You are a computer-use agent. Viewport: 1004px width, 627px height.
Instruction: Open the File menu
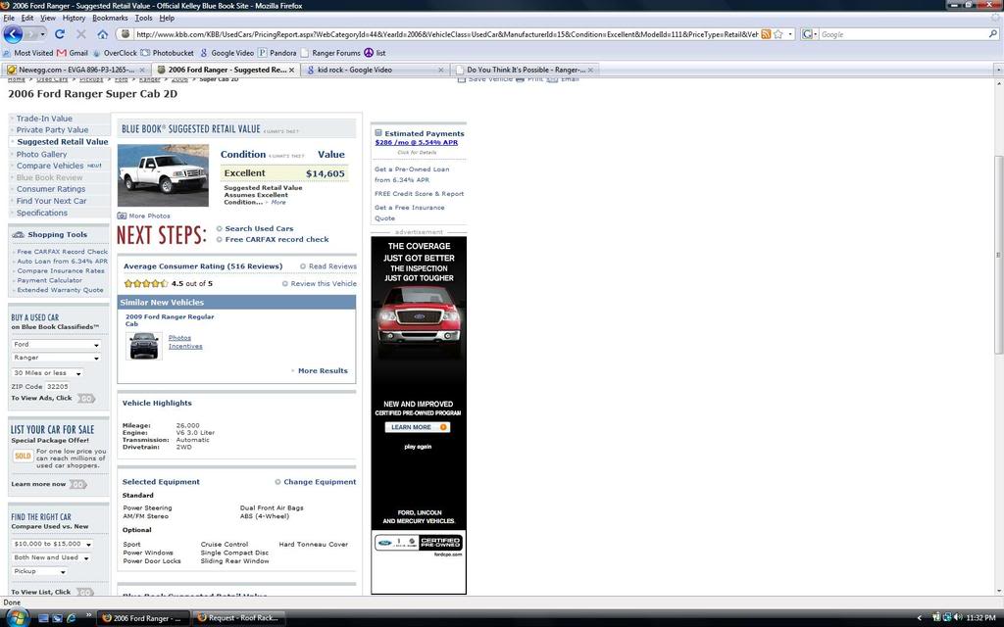9,18
